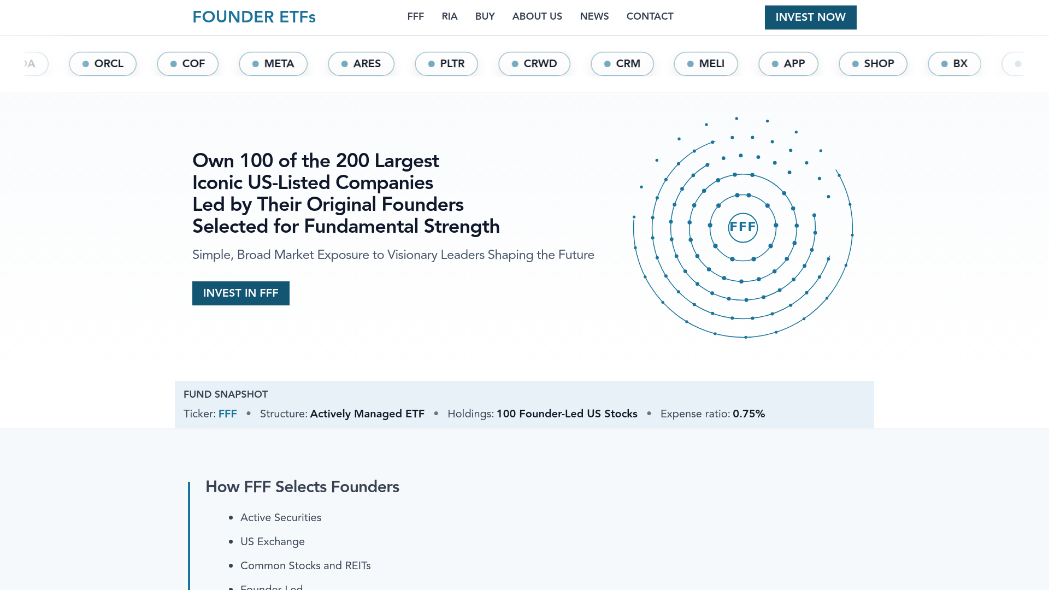Click the FFF ticker link in Fund Snapshot

point(227,414)
